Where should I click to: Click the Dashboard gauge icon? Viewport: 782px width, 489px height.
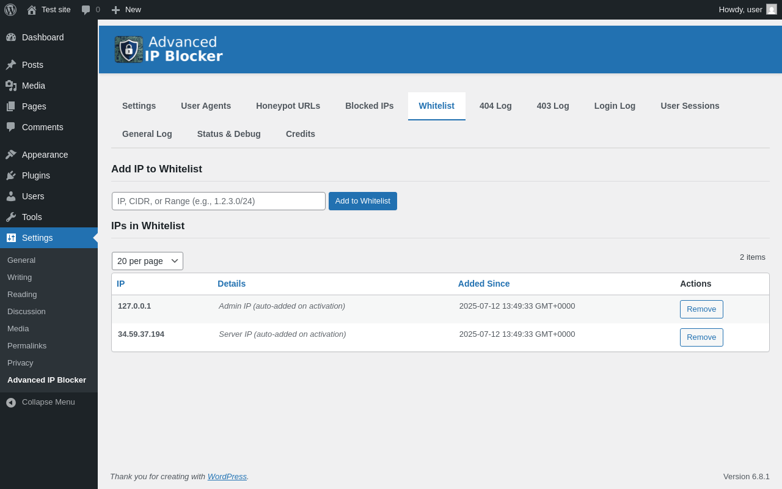point(11,37)
